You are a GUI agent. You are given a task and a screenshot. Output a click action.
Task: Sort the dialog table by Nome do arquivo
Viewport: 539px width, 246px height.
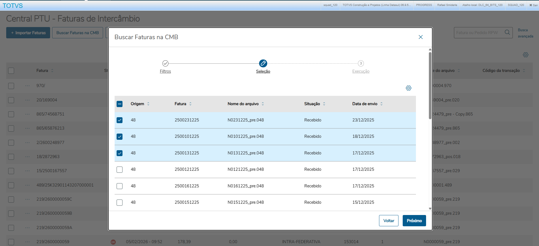click(x=263, y=104)
